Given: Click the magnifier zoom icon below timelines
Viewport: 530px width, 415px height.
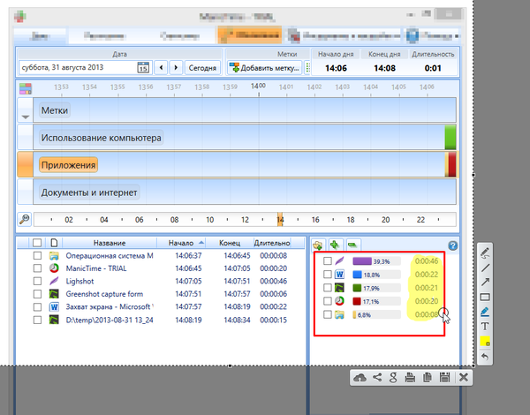Looking at the screenshot, I should click(x=25, y=219).
